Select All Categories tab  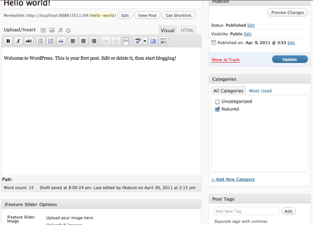click(228, 91)
